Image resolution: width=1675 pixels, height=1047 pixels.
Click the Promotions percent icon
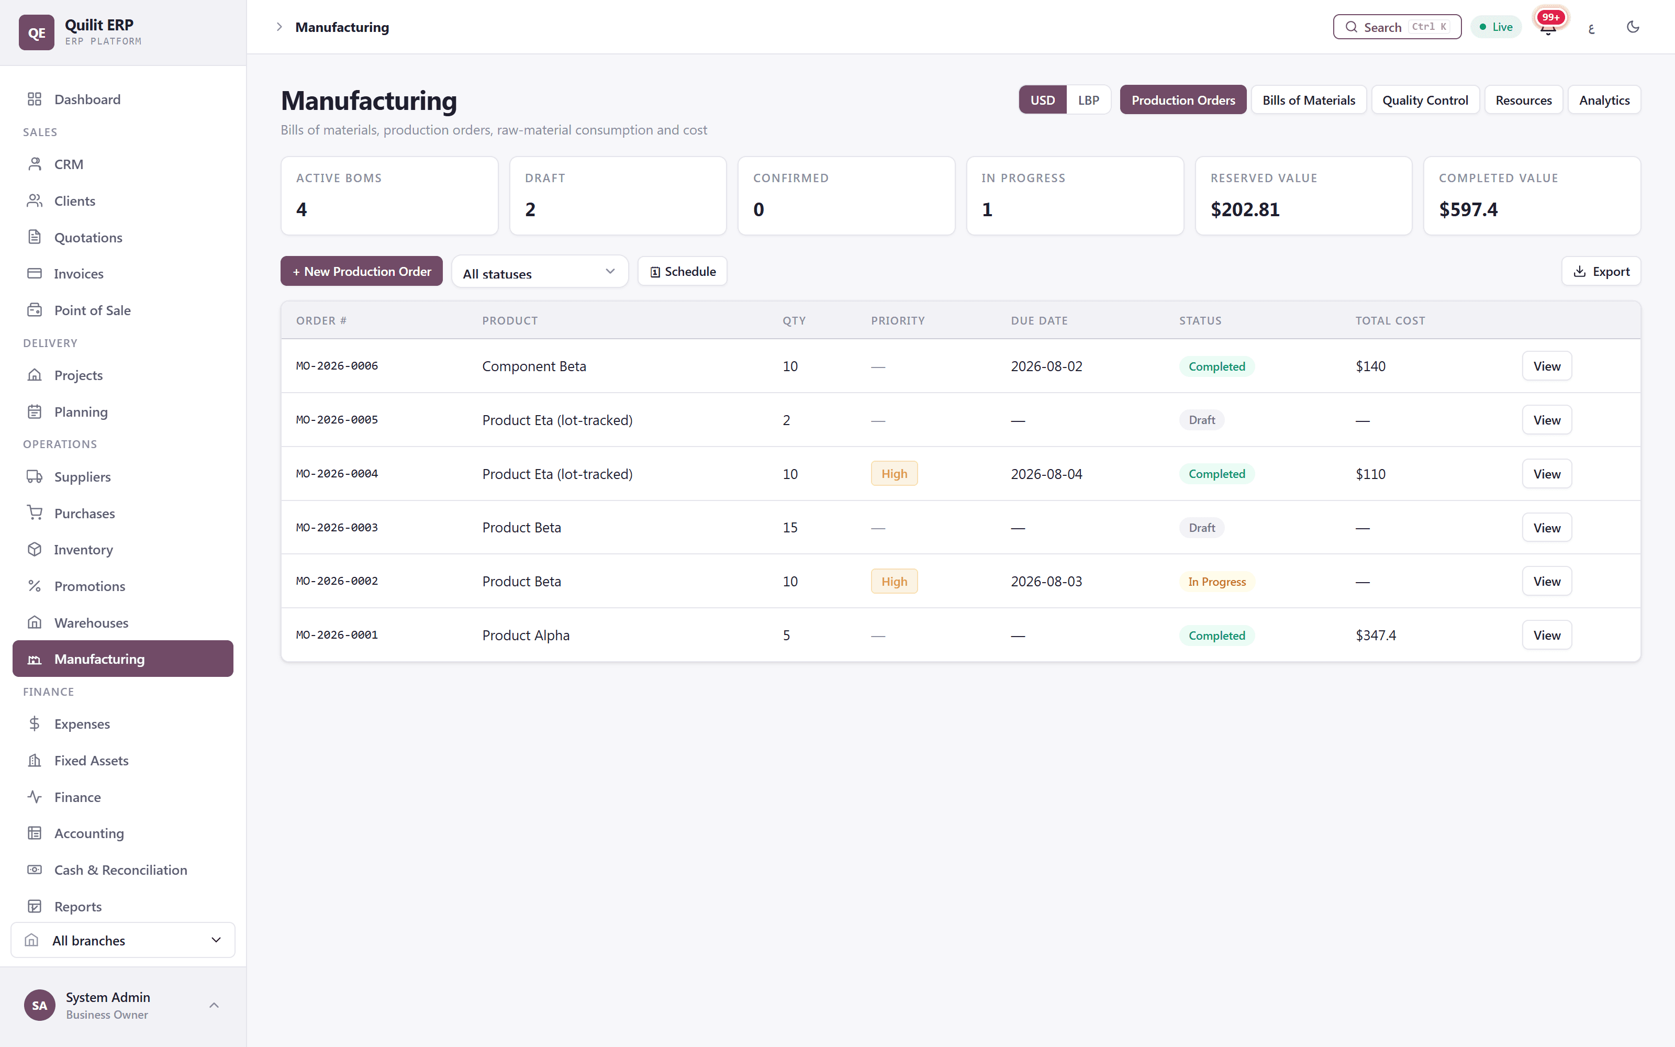click(35, 586)
